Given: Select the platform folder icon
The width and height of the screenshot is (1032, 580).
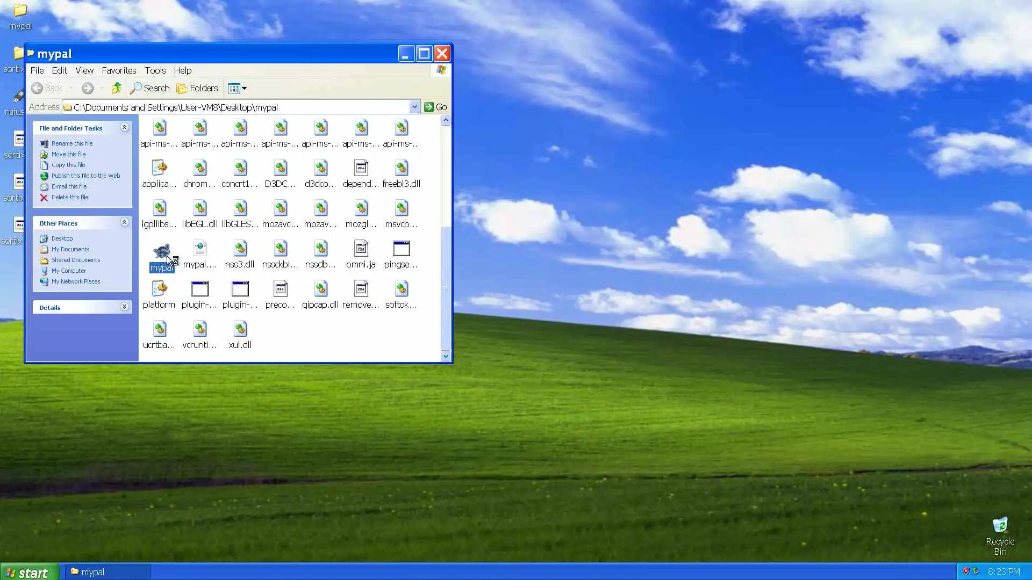Looking at the screenshot, I should [x=159, y=289].
